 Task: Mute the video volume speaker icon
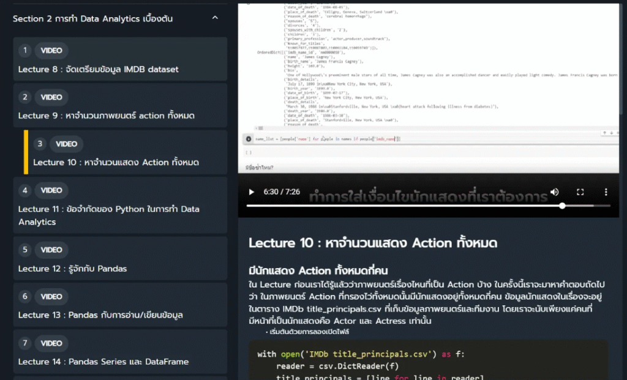pyautogui.click(x=554, y=192)
